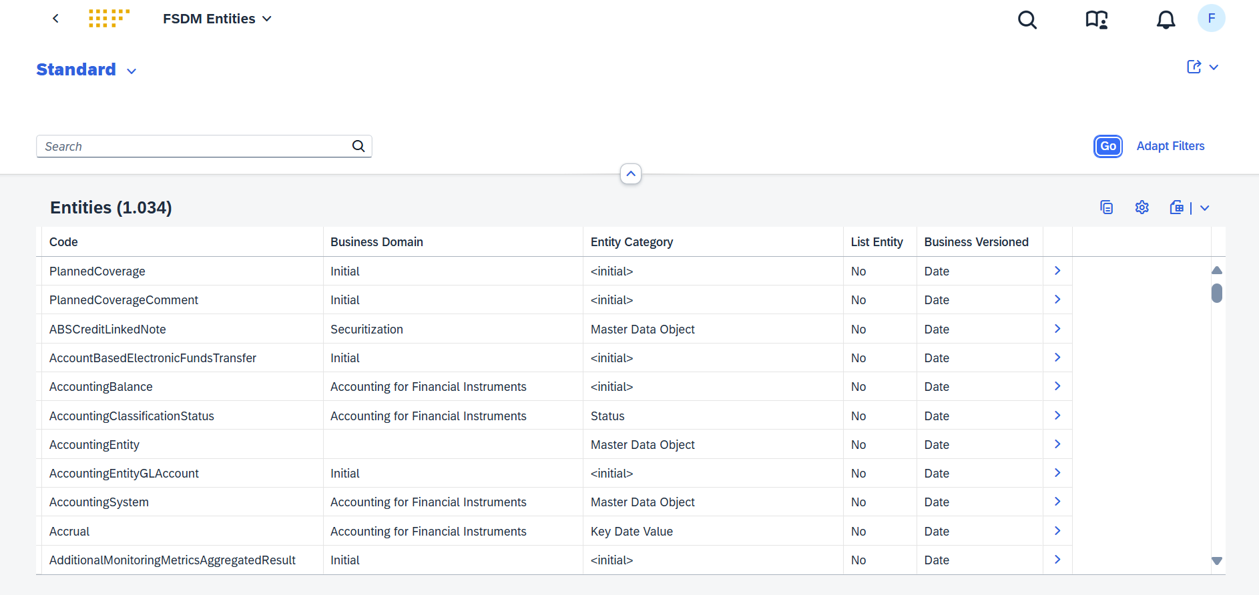Expand the share options arrow
The width and height of the screenshot is (1259, 595).
click(x=1214, y=67)
